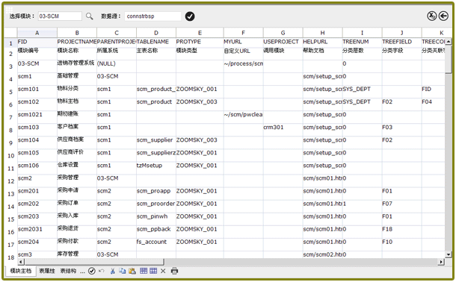Click the vertical scrollbar up arrow

(x=449, y=42)
